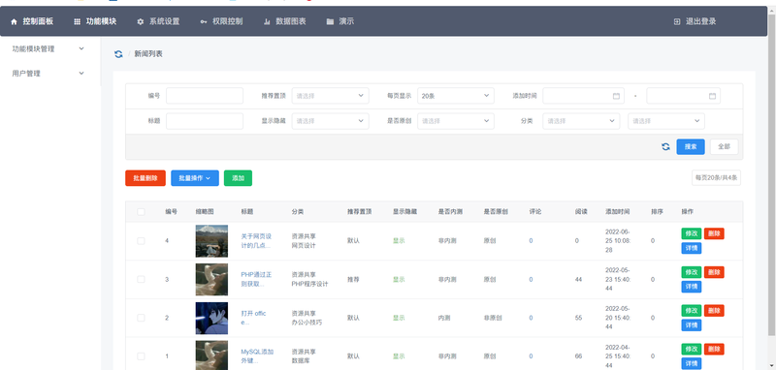Open 权限控制 in top navigation
Viewport: 776px width, 370px height.
[x=228, y=21]
